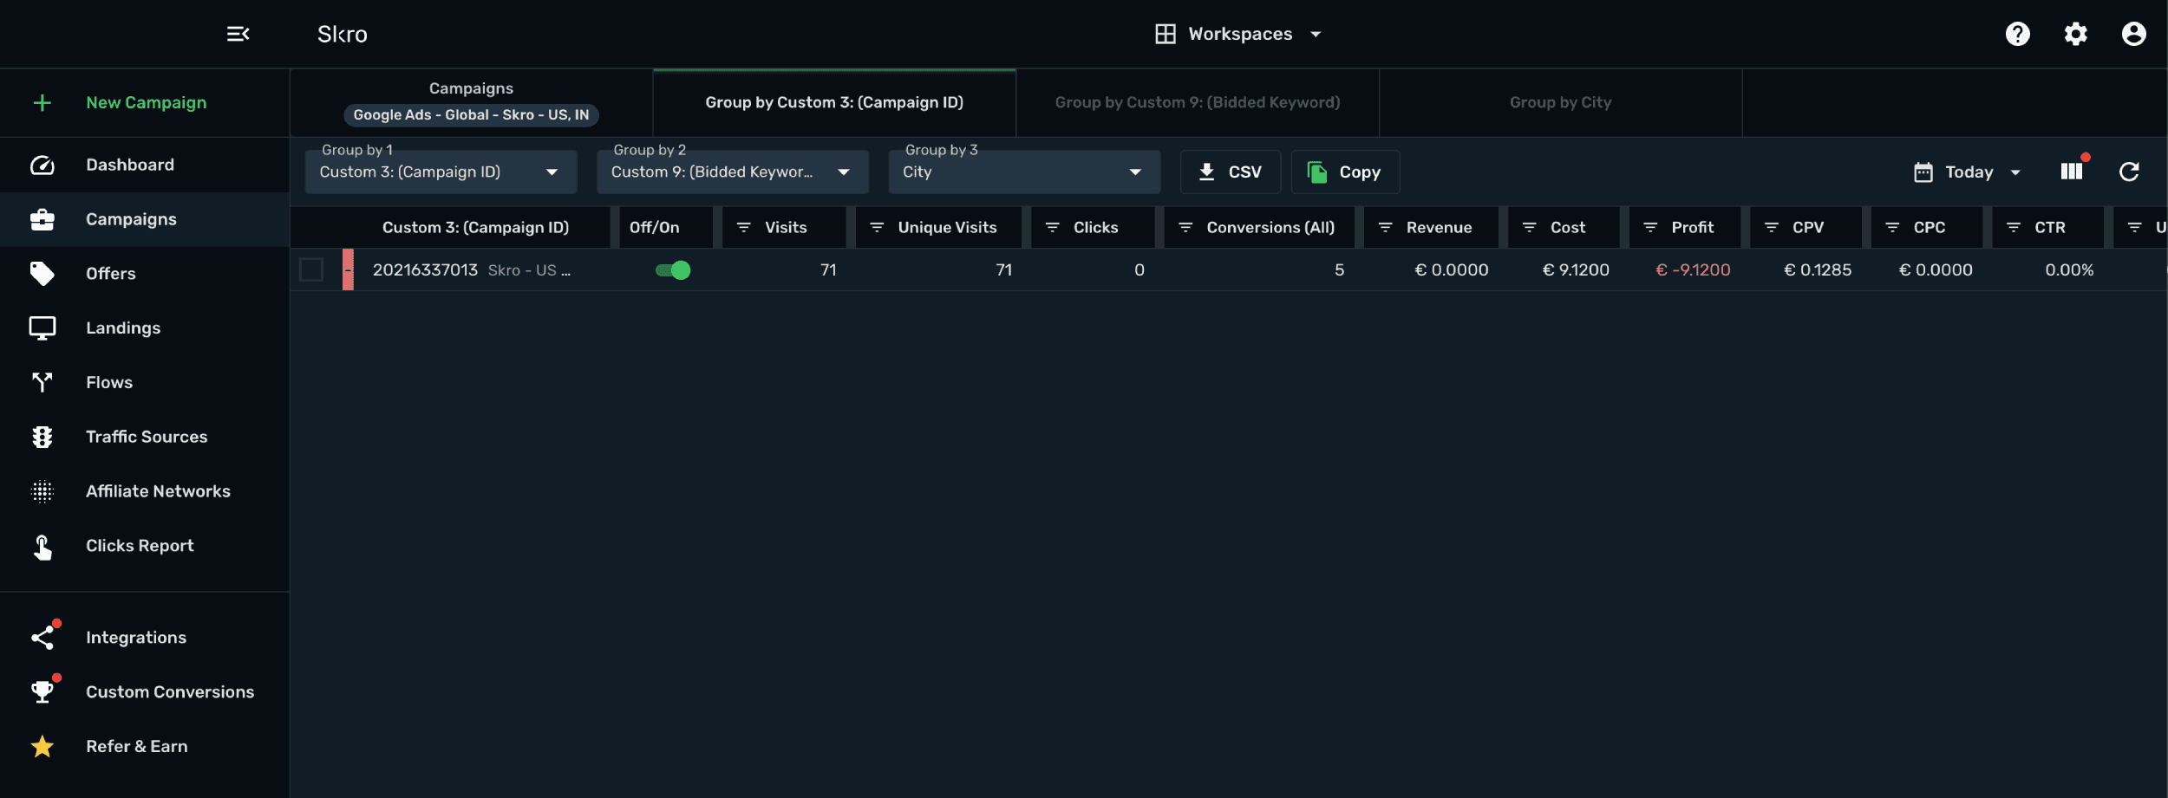
Task: Click the Affiliate Networks dotted grid icon
Action: [x=42, y=491]
